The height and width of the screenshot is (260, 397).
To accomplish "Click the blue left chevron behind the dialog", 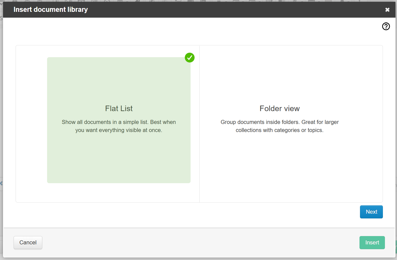I will [x=1, y=183].
